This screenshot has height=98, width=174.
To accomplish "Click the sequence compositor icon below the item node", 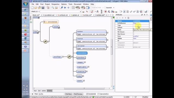I will [45, 41].
